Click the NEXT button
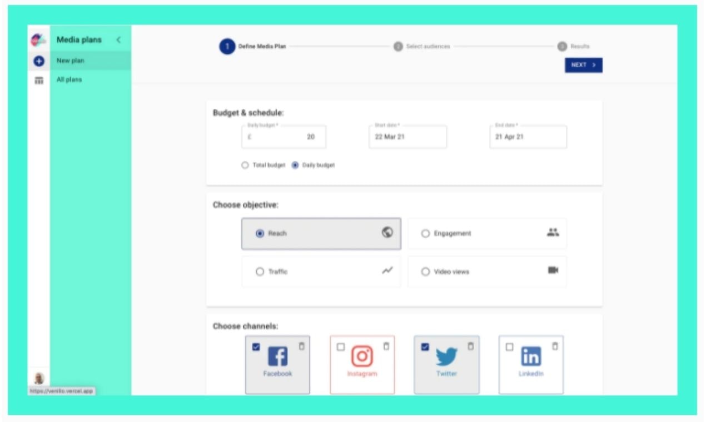This screenshot has width=706, height=422. click(x=583, y=65)
